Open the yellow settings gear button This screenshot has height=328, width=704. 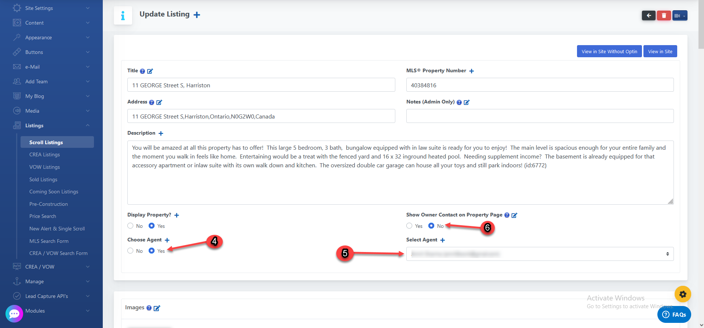click(x=683, y=294)
